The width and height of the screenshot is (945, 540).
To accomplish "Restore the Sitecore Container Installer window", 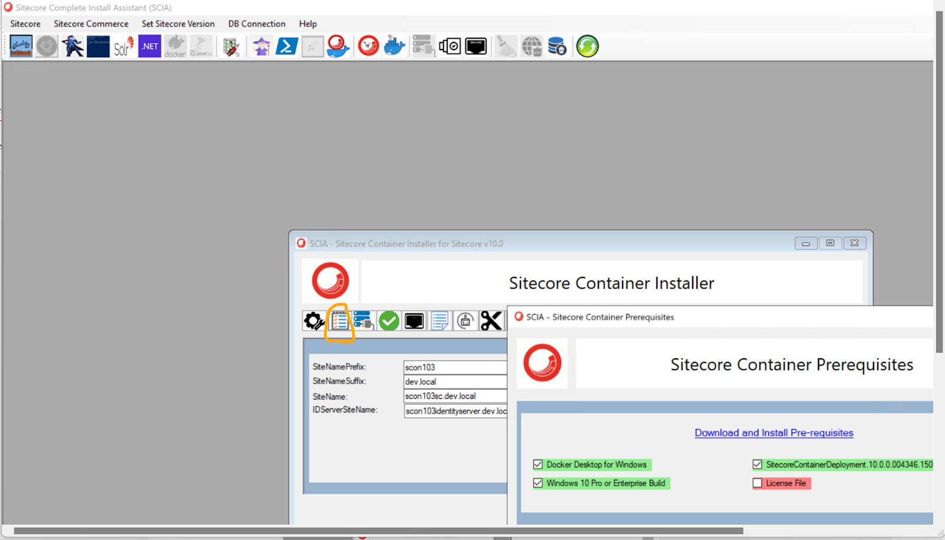I will [830, 243].
